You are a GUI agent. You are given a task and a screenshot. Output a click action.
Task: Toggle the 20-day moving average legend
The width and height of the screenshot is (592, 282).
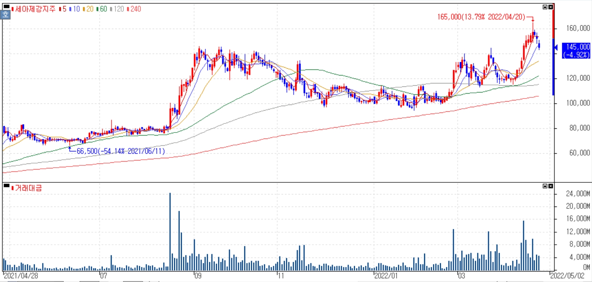[88, 9]
